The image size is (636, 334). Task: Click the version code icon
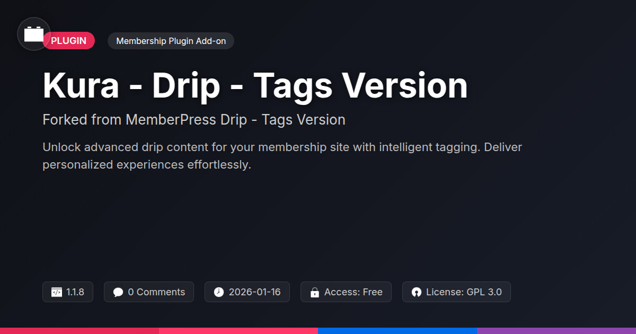click(x=57, y=292)
